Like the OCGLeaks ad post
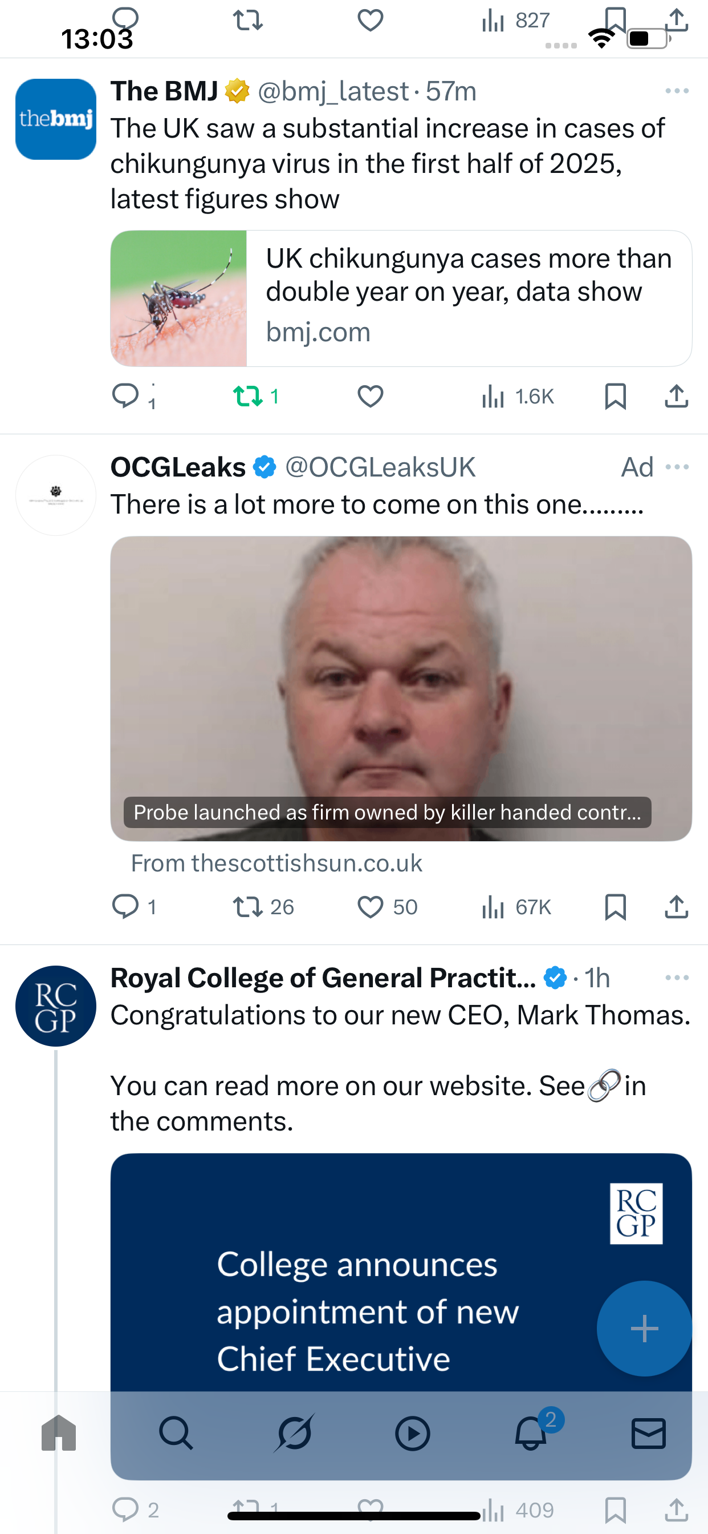708x1534 pixels. 370,907
